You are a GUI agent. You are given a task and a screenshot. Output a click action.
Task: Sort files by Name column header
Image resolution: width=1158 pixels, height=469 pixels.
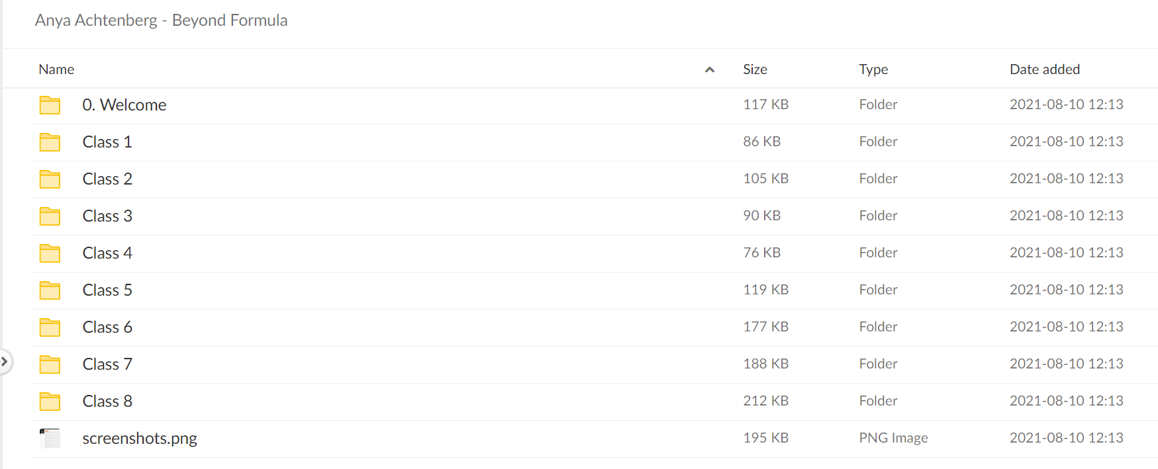(x=56, y=69)
